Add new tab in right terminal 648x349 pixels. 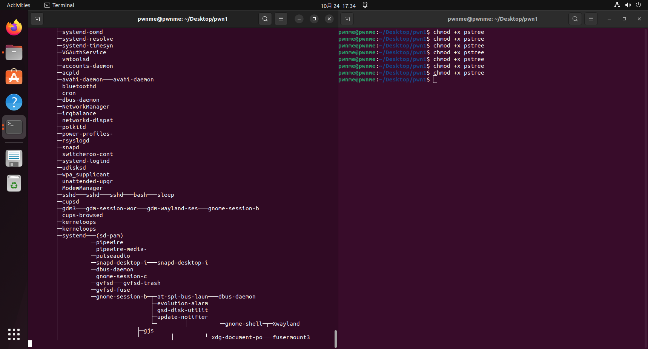pos(347,19)
